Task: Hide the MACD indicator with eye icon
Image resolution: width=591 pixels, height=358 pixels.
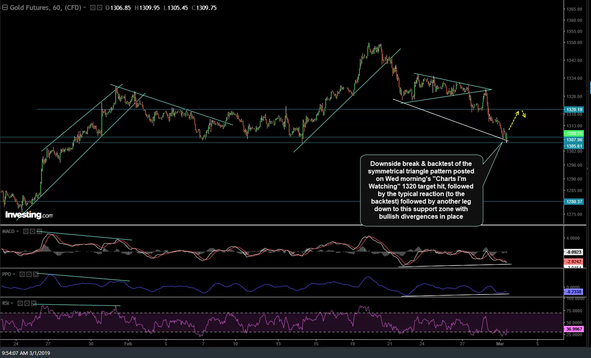Action: (x=26, y=231)
